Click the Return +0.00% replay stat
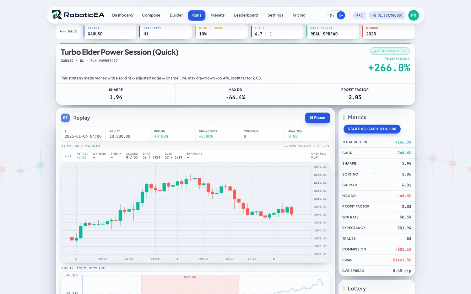This screenshot has width=471, height=294. [x=173, y=134]
